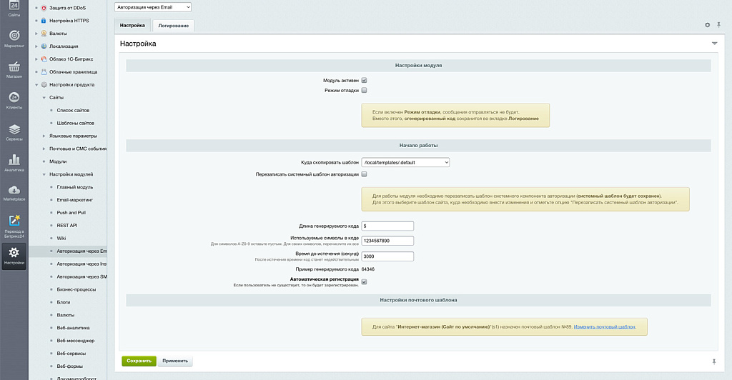Pin the tabs panel with the top pin icon
The height and width of the screenshot is (380, 732).
click(718, 25)
